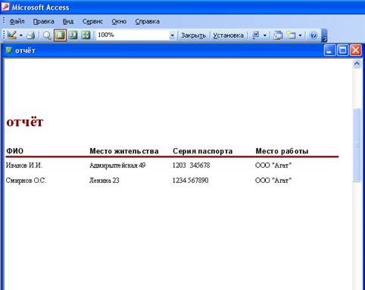The height and width of the screenshot is (290, 365).
Task: Click the vertical scrollbar thumb
Action: tap(357, 145)
